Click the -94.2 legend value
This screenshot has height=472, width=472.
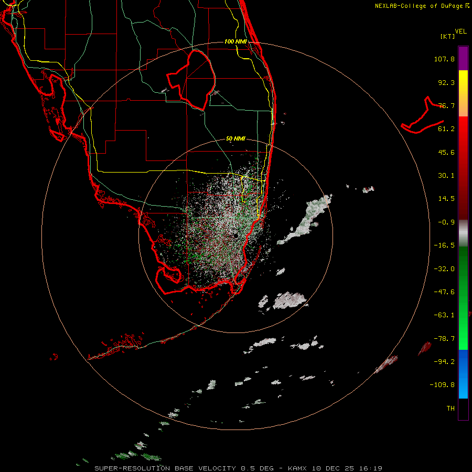coord(444,362)
